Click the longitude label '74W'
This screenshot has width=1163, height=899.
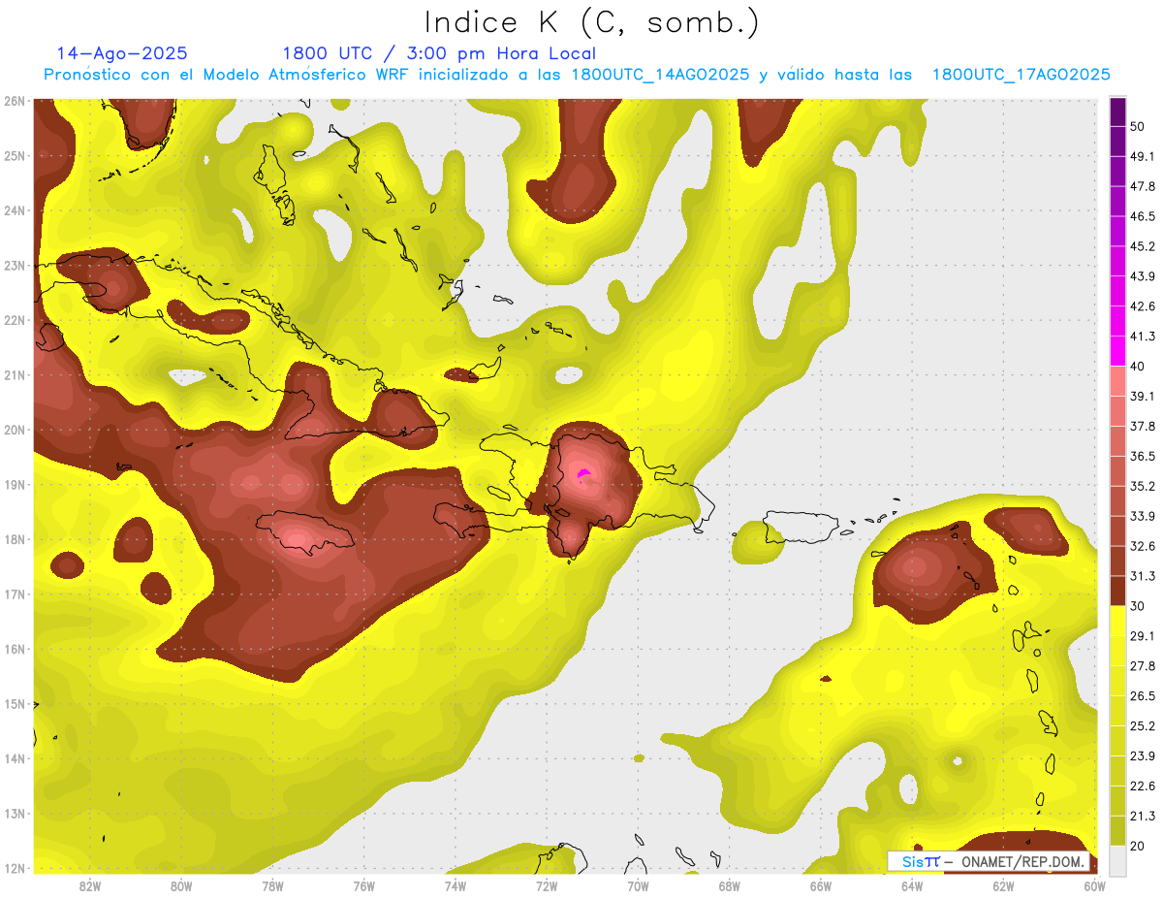tap(456, 885)
